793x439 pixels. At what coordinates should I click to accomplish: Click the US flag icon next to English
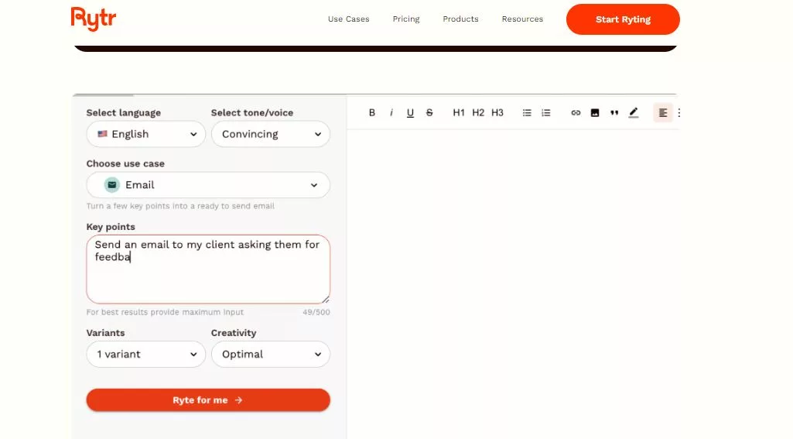click(x=102, y=134)
